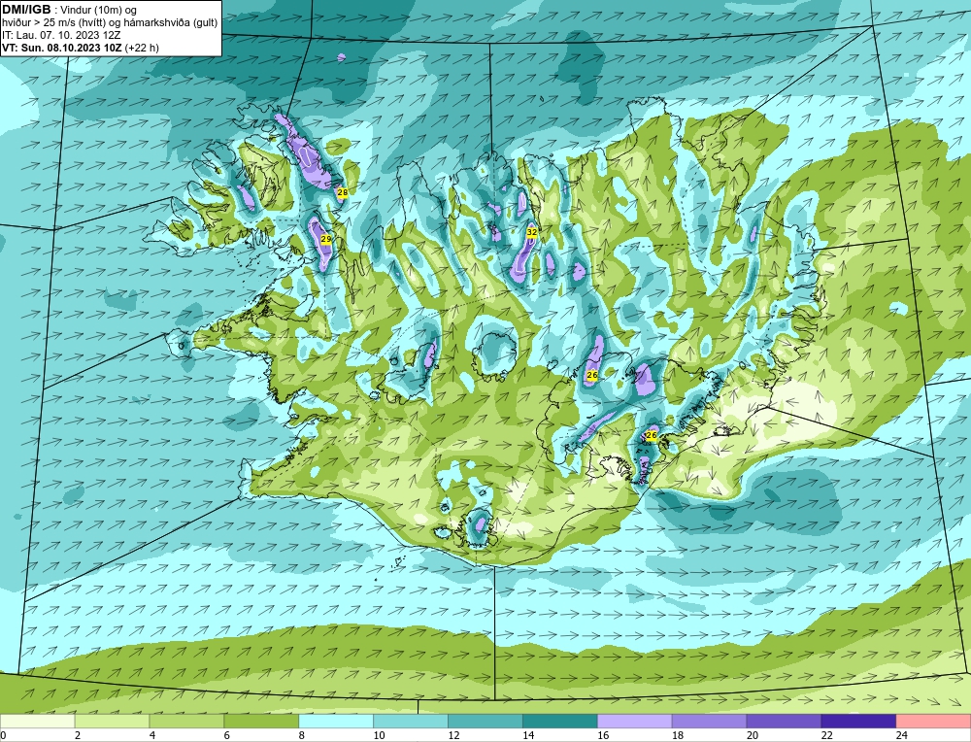Click the legend scale value '18'

[678, 735]
